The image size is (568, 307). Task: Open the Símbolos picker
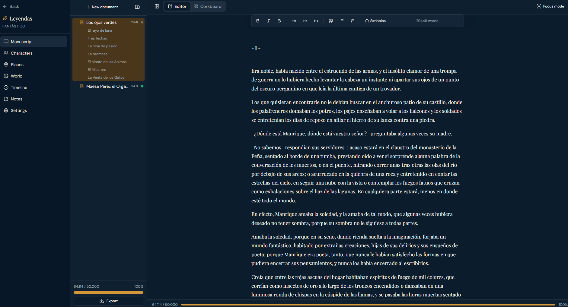pos(375,21)
